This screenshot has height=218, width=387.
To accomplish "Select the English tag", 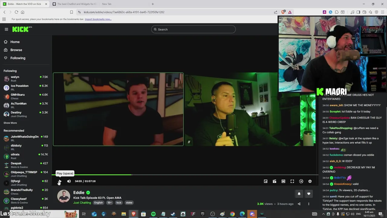I will [x=98, y=203].
